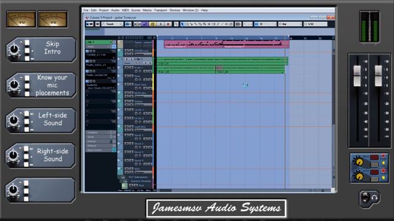394x221 pixels.
Task: Mute the L Gtr 1 track
Action: [127, 59]
